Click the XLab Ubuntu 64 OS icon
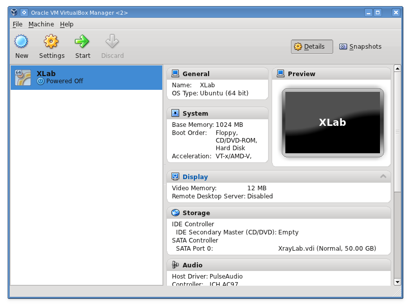 tap(23, 78)
